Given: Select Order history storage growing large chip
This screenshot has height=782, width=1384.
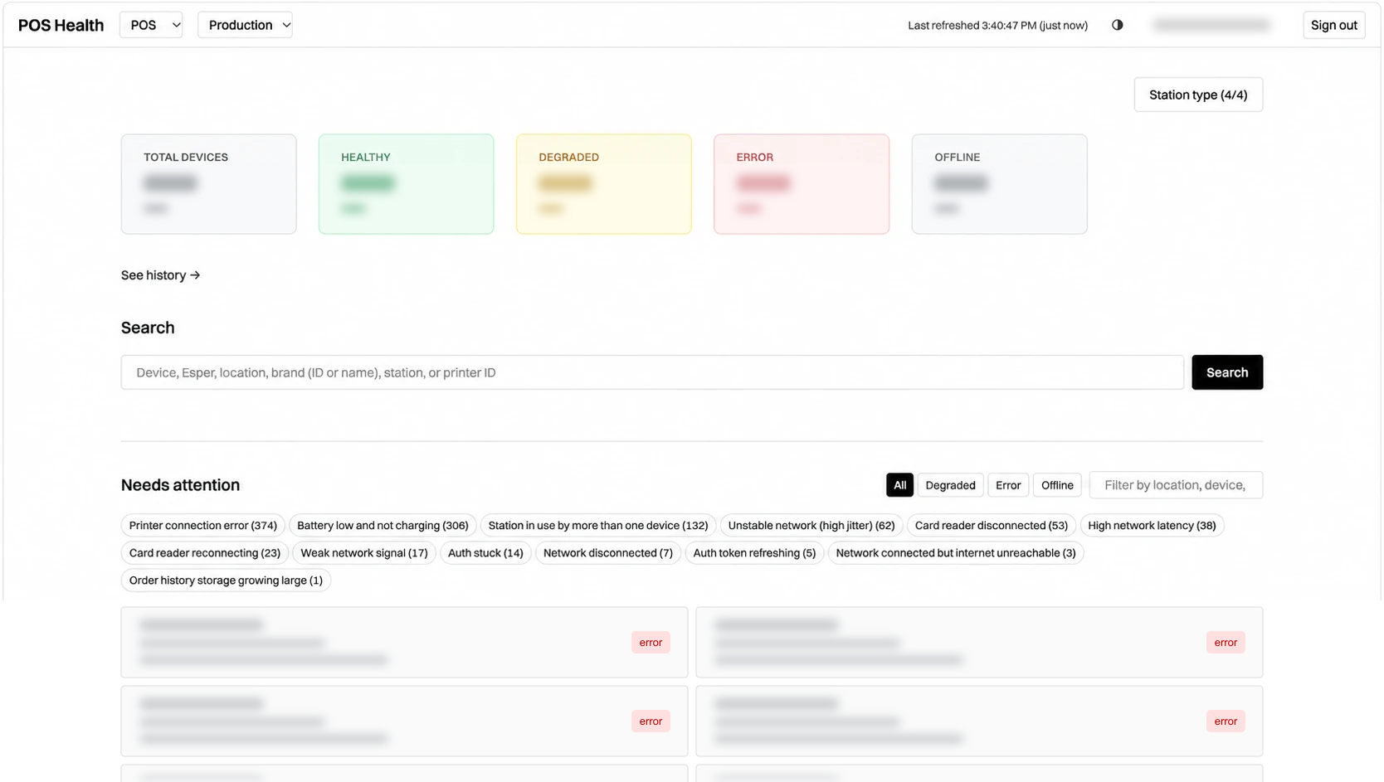Looking at the screenshot, I should [226, 580].
